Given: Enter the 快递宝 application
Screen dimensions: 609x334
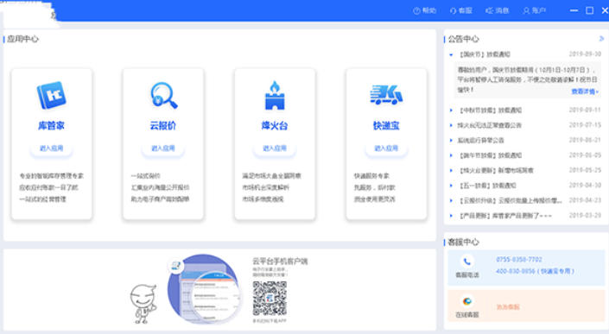Looking at the screenshot, I should coord(386,148).
